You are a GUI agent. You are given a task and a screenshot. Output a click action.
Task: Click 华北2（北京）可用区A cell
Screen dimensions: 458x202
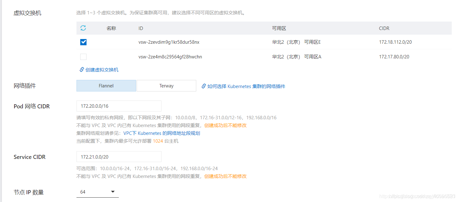(297, 57)
